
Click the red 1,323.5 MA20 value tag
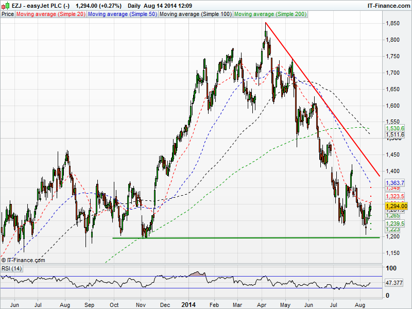[x=395, y=196]
